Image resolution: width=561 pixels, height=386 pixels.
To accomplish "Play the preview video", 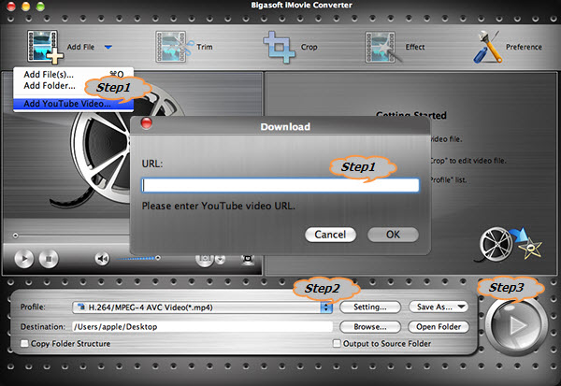I will (x=24, y=258).
